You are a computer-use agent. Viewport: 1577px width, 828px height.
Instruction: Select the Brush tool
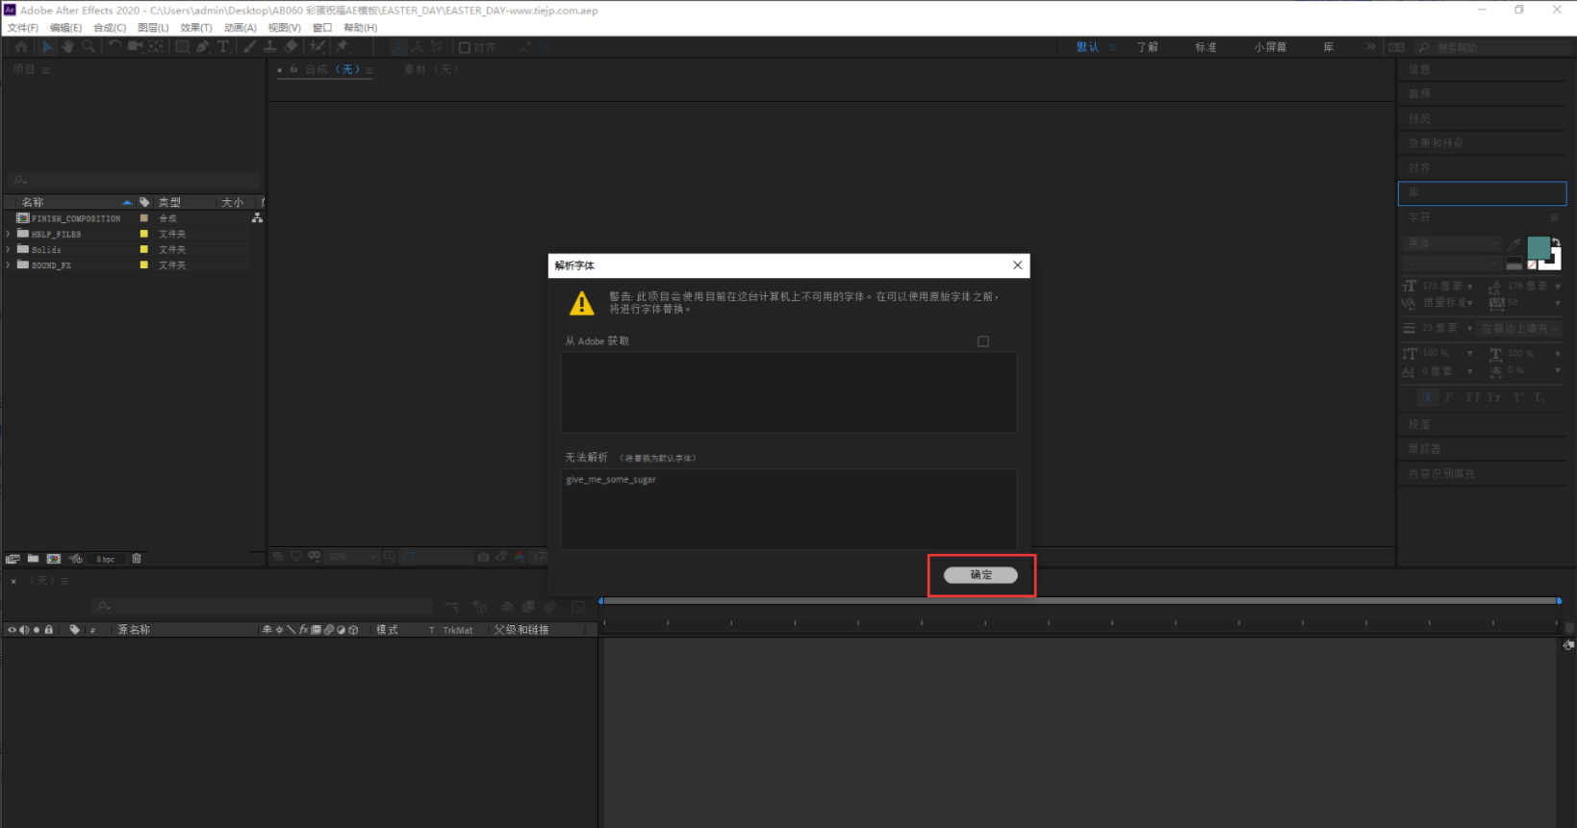pyautogui.click(x=249, y=46)
